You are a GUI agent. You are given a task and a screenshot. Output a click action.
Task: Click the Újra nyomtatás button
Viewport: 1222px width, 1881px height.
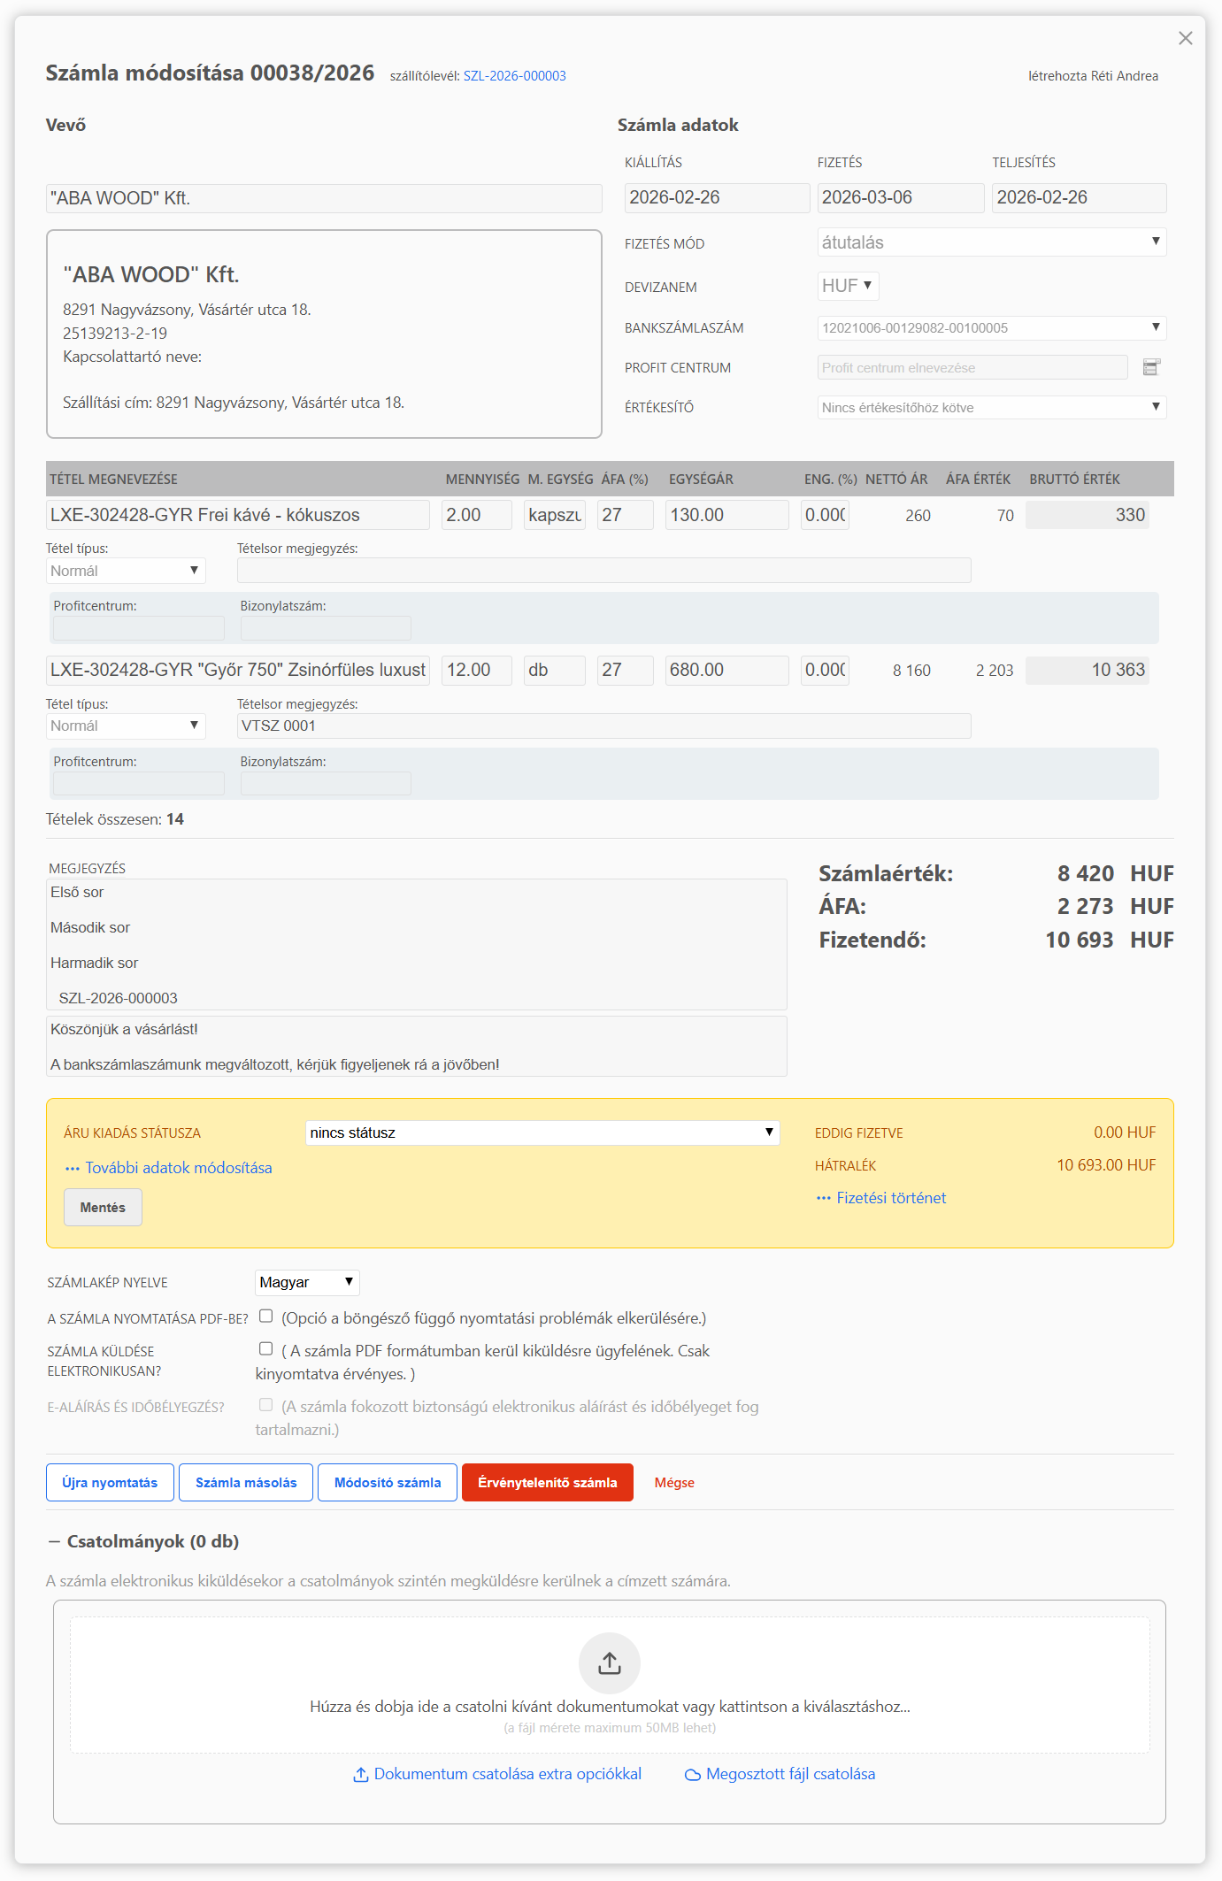point(110,1483)
